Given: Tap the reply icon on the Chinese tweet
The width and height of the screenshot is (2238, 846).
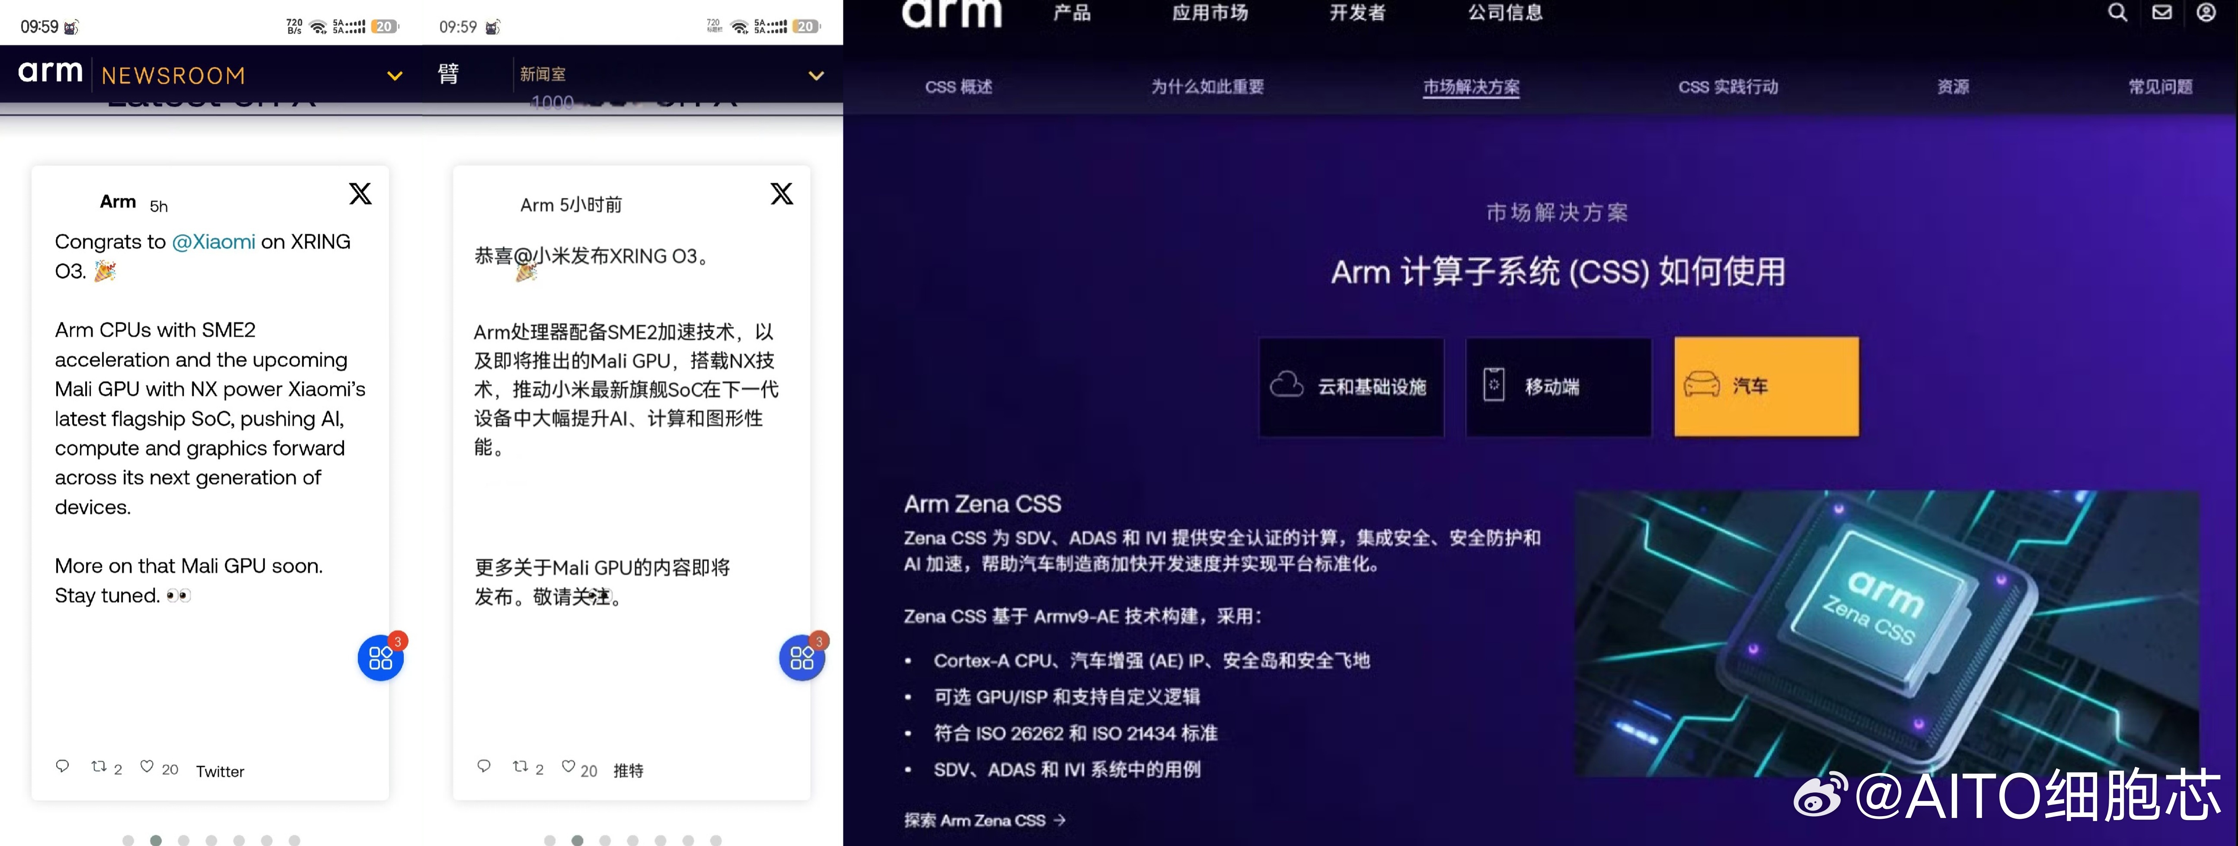Looking at the screenshot, I should (x=484, y=766).
